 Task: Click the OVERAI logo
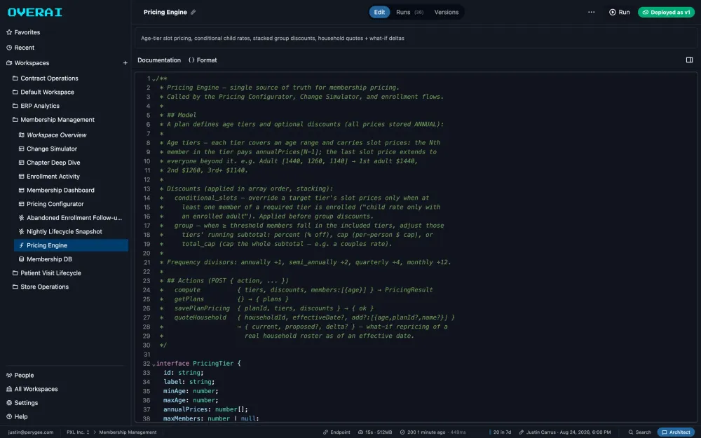click(x=35, y=13)
